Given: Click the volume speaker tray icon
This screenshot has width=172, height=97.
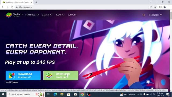Looking at the screenshot, I should click(x=154, y=94).
